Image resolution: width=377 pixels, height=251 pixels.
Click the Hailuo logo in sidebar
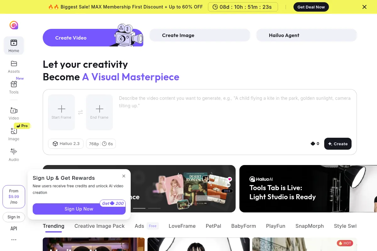[14, 25]
